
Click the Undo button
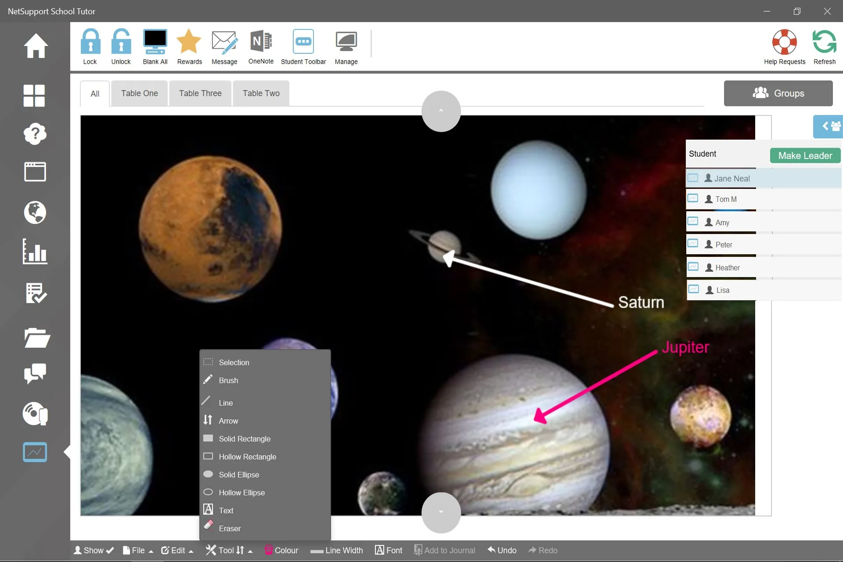click(x=502, y=551)
